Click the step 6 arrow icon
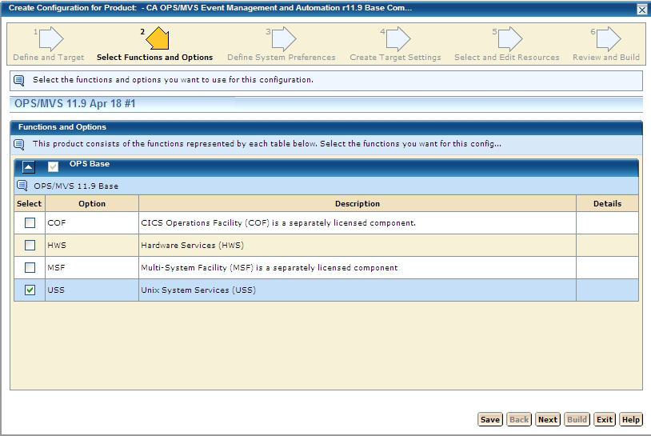The image size is (651, 436). click(x=609, y=38)
